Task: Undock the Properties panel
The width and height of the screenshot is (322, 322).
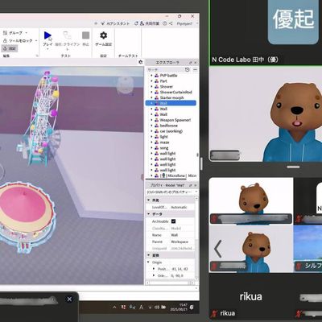Action: pos(191,185)
